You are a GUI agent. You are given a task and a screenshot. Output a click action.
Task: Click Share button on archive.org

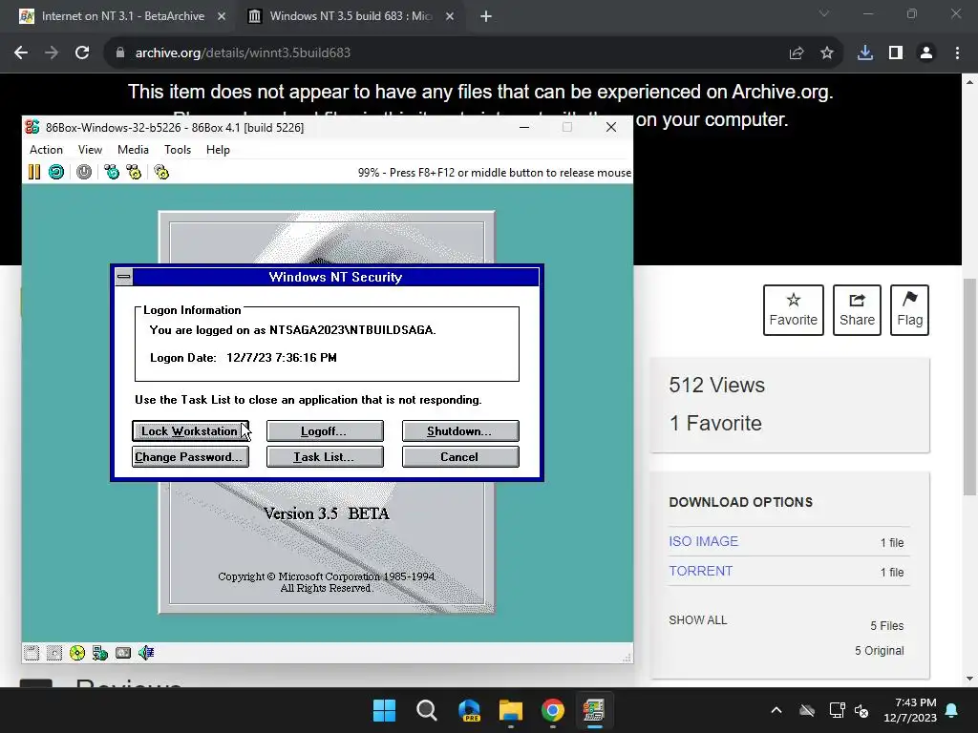pos(857,310)
